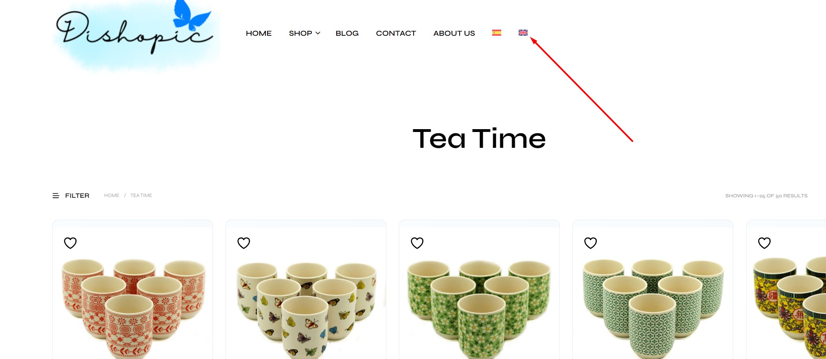Click the hamburger icon next to FILTER

pos(56,196)
